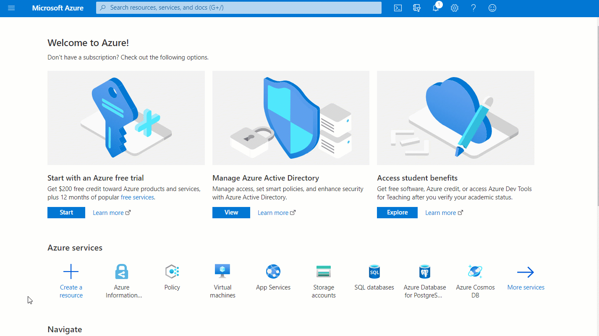599x336 pixels.
Task: Click the Active Directory shield illustration
Action: 291,118
